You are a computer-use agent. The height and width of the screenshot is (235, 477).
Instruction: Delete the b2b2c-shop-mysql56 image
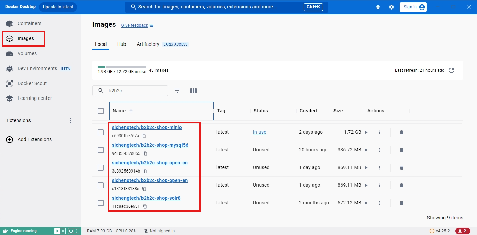[402, 150]
